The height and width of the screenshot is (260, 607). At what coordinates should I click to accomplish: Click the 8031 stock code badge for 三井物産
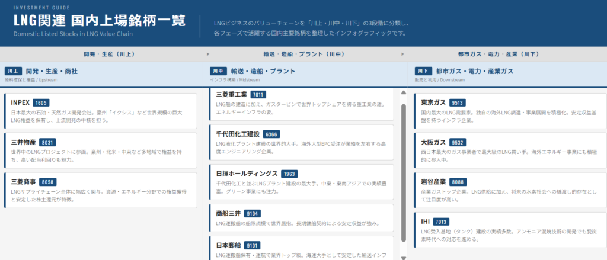47,142
